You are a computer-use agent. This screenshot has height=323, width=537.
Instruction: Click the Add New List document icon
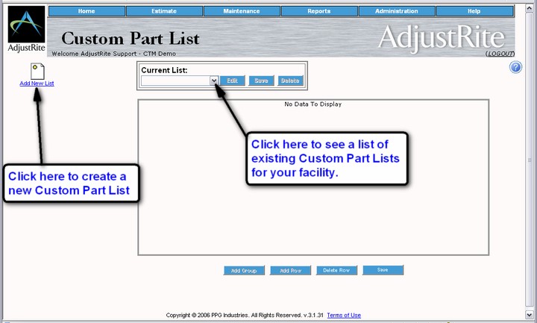37,71
